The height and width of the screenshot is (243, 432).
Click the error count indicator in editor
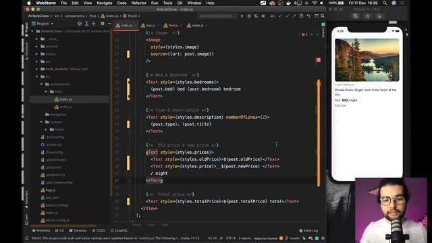pos(304,34)
